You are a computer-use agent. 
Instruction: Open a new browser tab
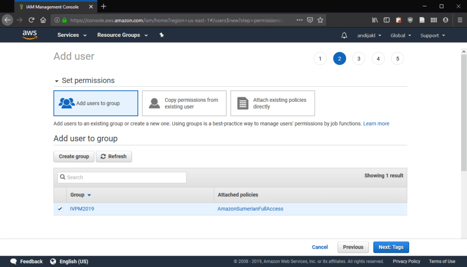[x=104, y=6]
